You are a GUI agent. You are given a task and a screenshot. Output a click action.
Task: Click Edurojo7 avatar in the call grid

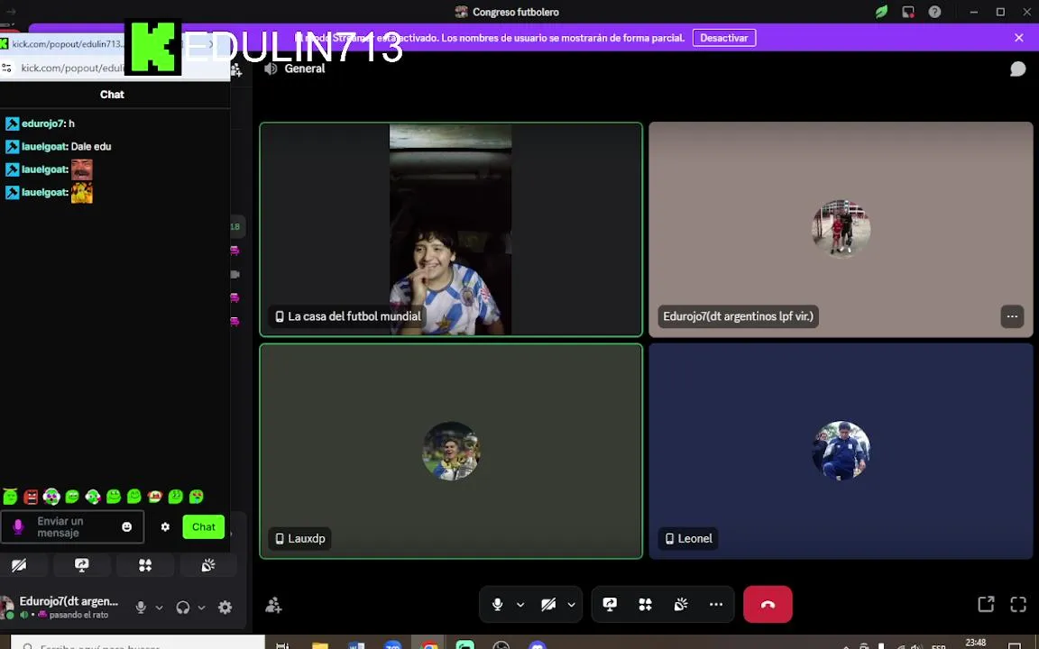tap(841, 228)
